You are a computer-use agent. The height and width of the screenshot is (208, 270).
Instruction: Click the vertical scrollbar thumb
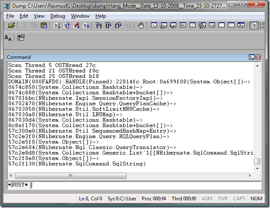pos(257,162)
